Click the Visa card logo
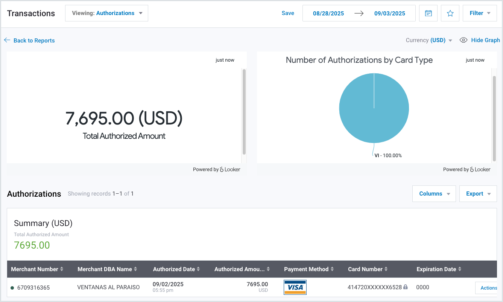 pyautogui.click(x=295, y=287)
